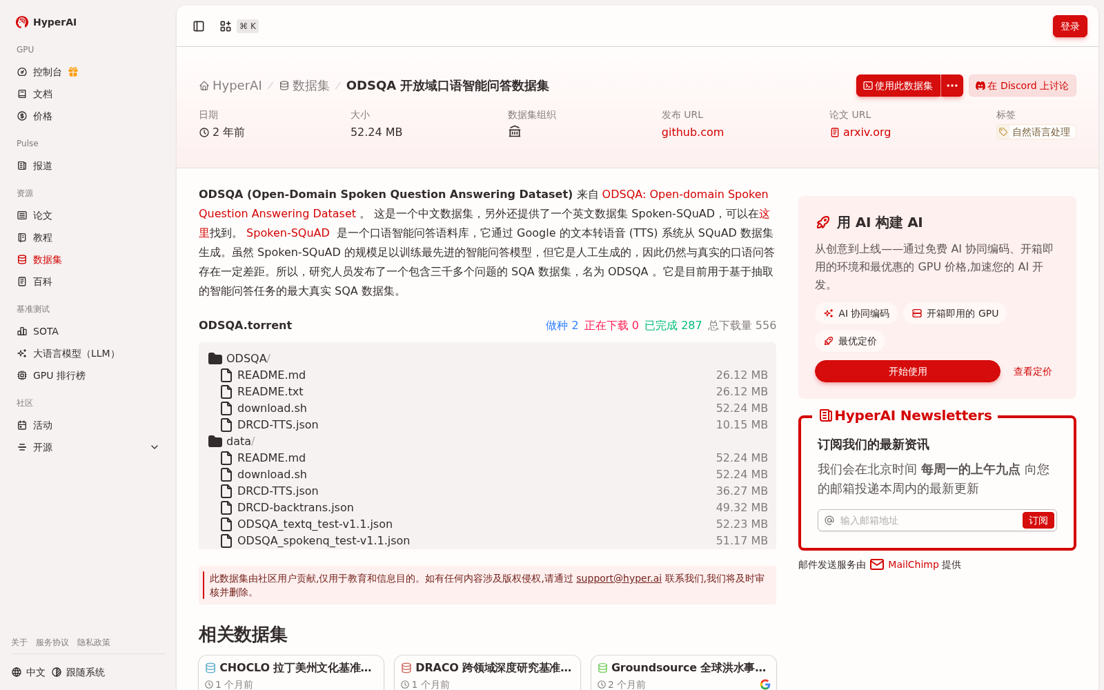
Task: Open Groundsource 全球洪水事 dataset card
Action: point(684,673)
